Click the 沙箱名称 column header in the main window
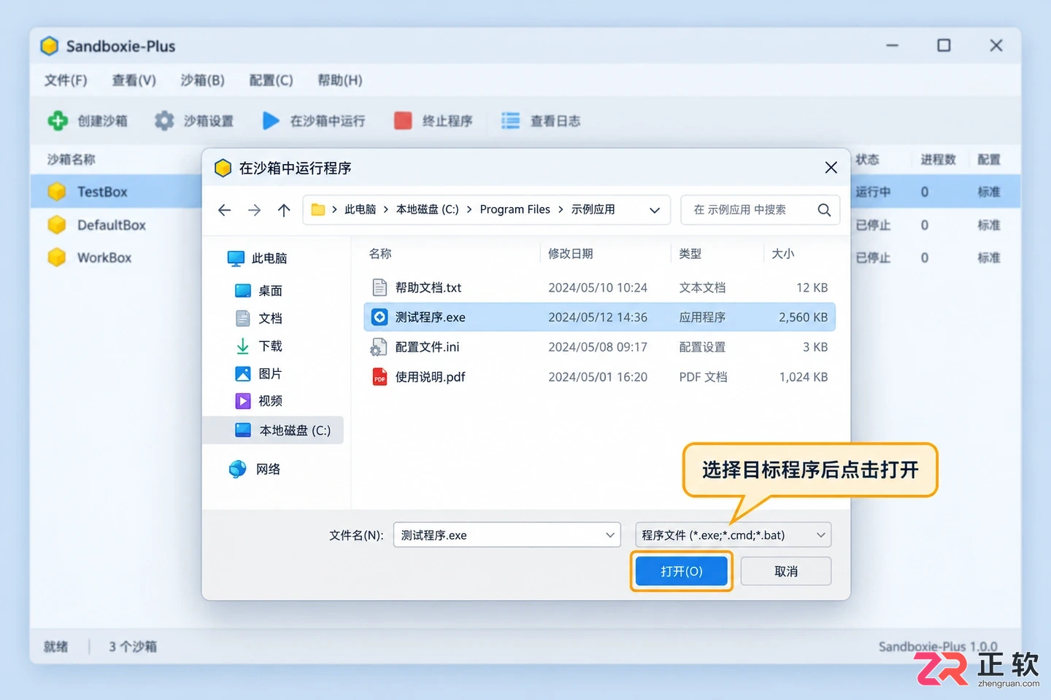The image size is (1051, 700). [71, 159]
